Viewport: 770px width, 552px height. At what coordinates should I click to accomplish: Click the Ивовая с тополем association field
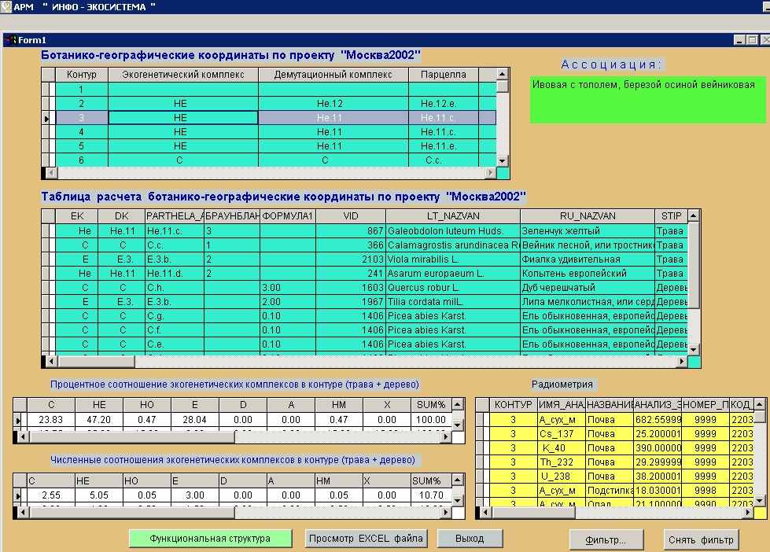[647, 100]
